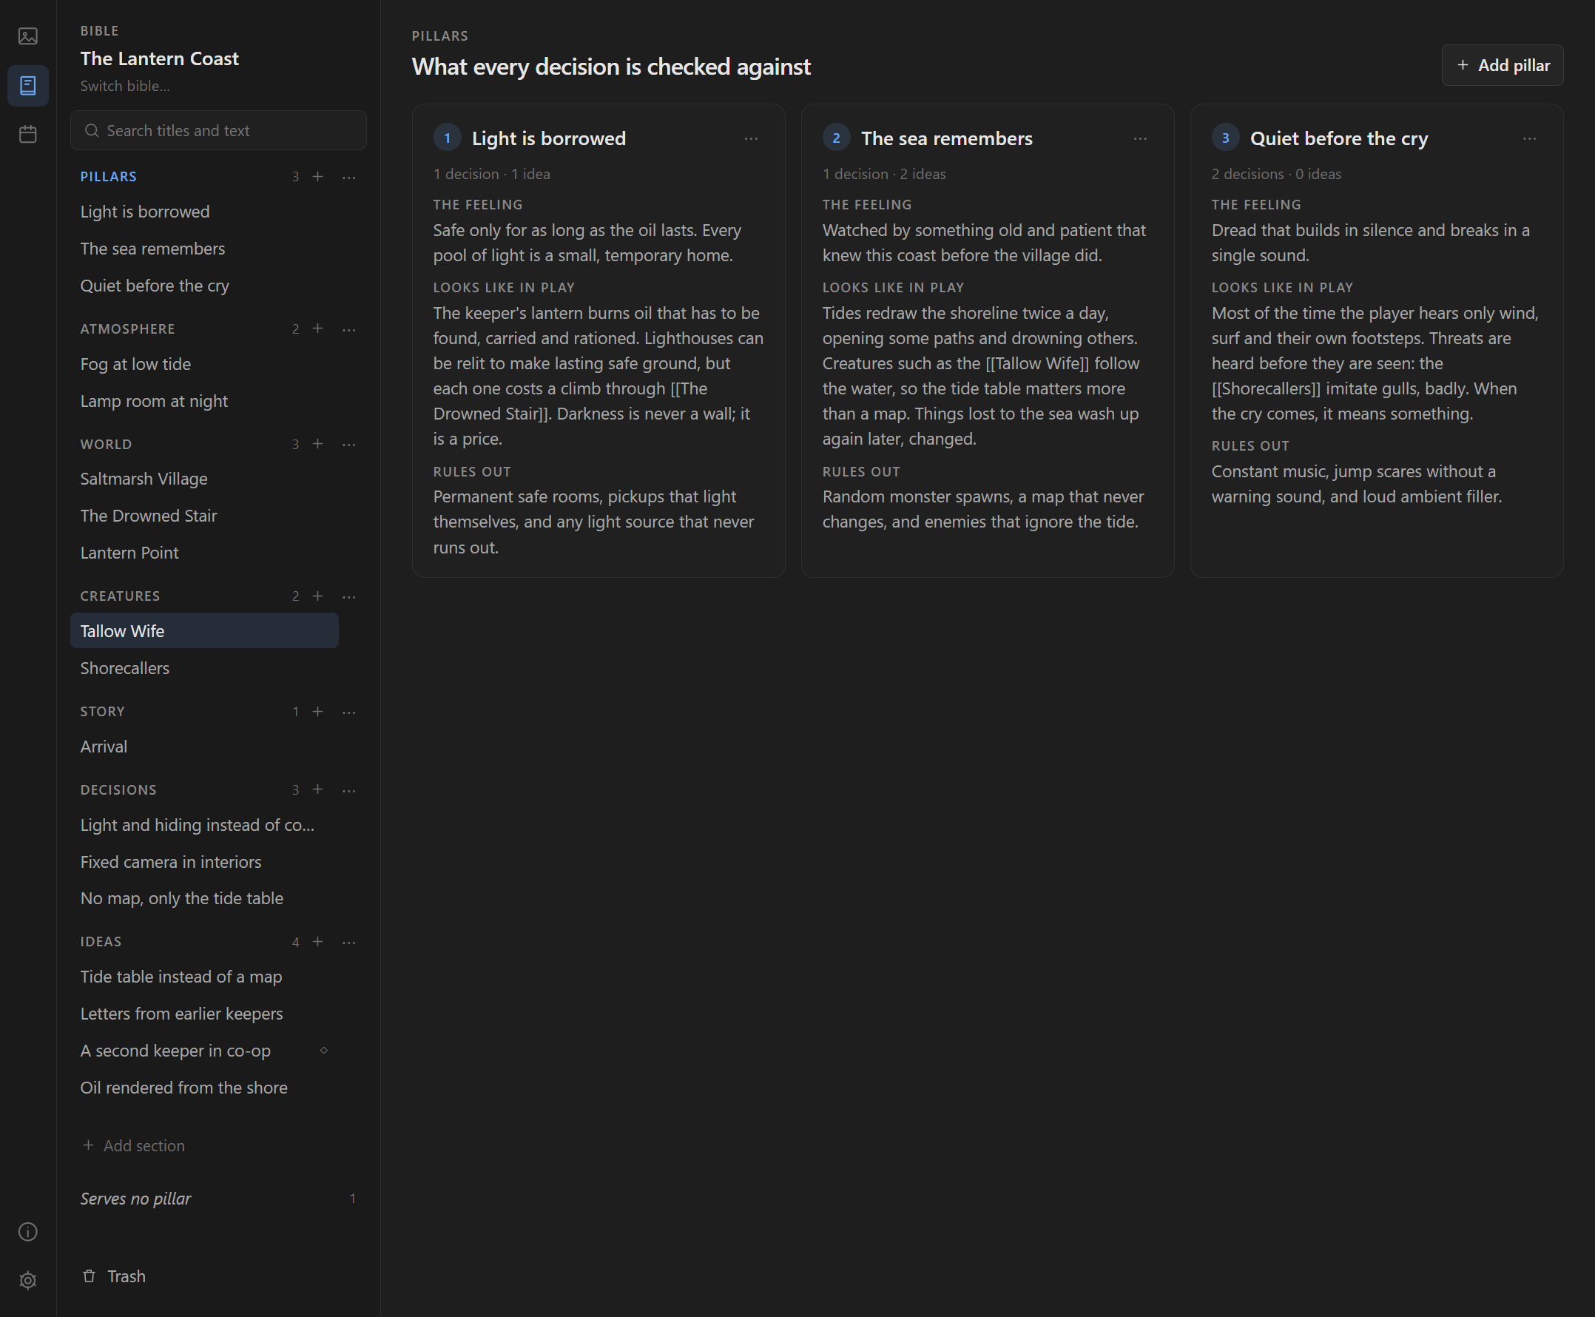Open the info icon at bottom left
1595x1317 pixels.
click(x=28, y=1231)
